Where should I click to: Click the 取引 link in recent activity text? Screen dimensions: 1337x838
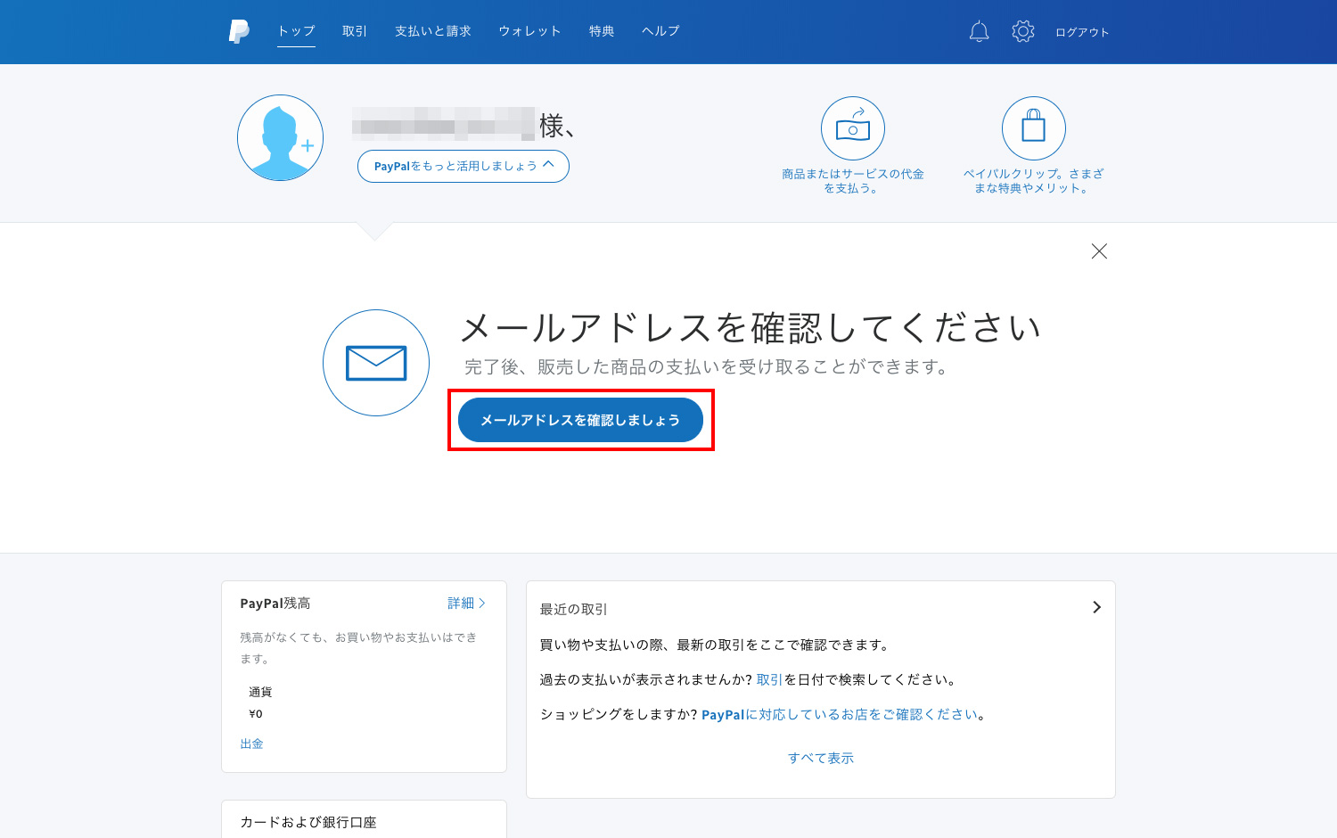(769, 679)
